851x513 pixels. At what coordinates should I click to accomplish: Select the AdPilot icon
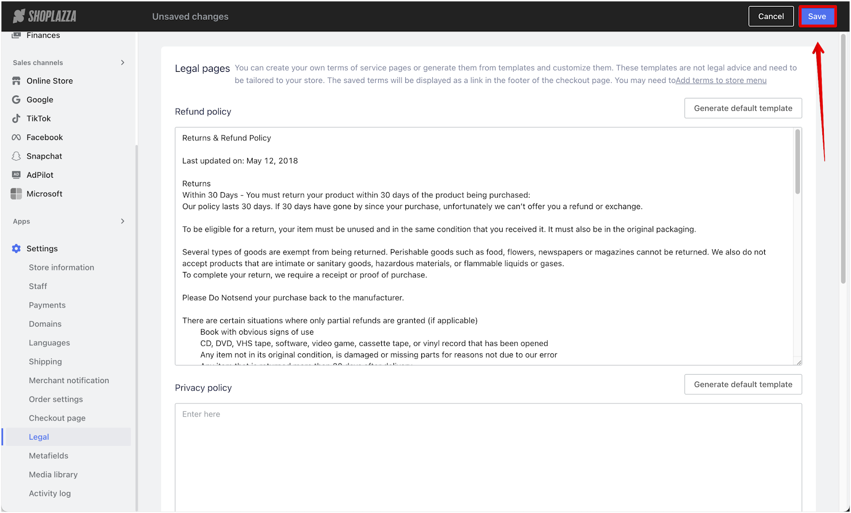tap(16, 175)
